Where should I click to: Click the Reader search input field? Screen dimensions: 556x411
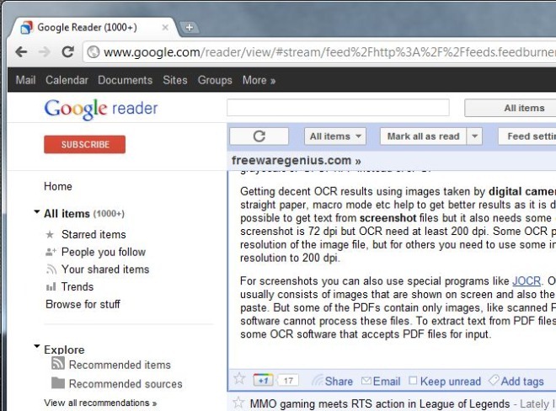(x=338, y=108)
